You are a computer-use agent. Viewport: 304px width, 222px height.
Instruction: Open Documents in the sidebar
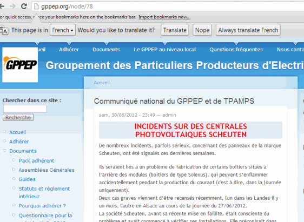click(23, 151)
